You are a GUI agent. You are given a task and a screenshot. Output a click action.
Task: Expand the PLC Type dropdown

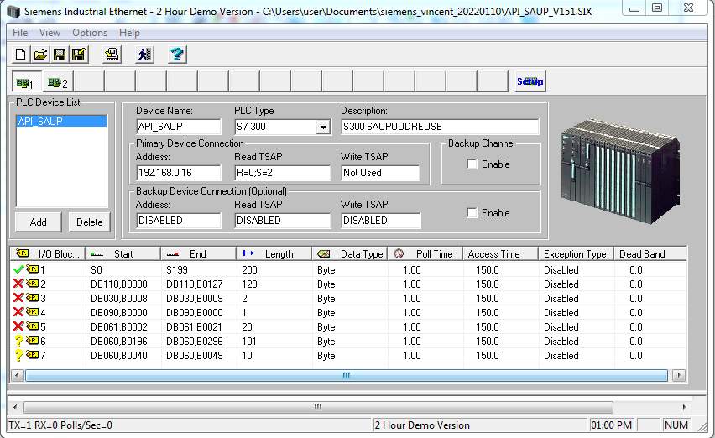coord(322,128)
